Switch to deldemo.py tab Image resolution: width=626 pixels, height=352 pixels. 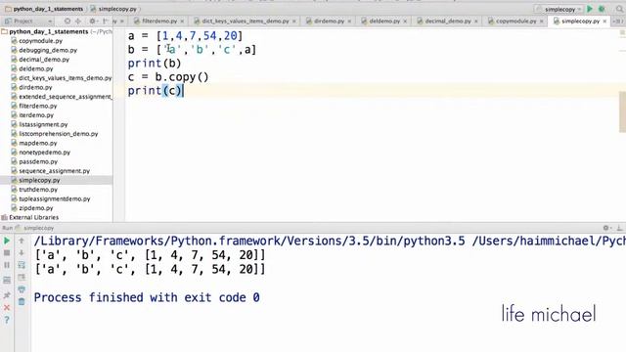[x=383, y=21]
